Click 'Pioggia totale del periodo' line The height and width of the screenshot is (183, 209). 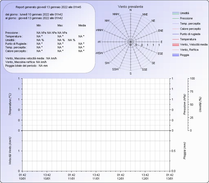click(27, 66)
